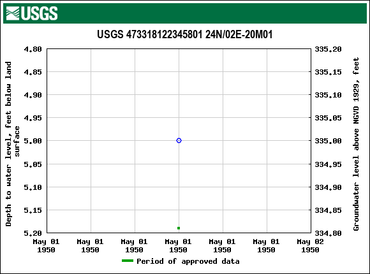Click the left axis value 4.80
Viewport: 370px width, 274px height.
(x=33, y=49)
